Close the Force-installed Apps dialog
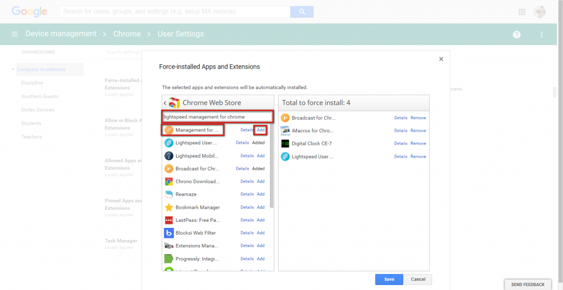The height and width of the screenshot is (290, 563). coord(441,59)
